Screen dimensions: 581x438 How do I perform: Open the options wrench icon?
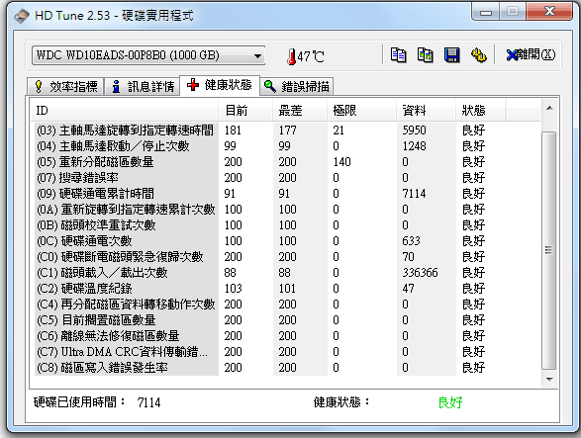pyautogui.click(x=478, y=55)
